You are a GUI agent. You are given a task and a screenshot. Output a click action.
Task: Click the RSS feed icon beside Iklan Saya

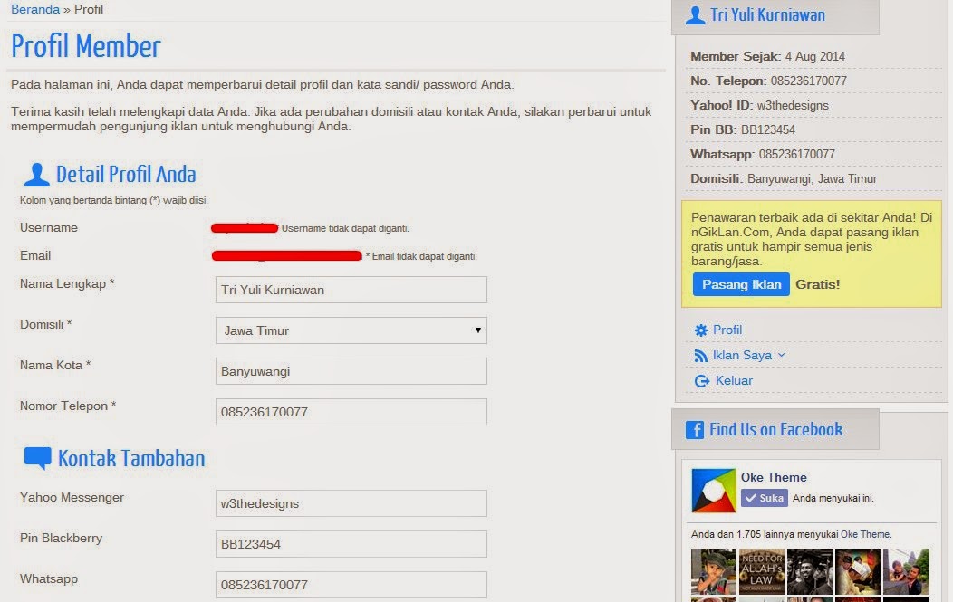(701, 356)
